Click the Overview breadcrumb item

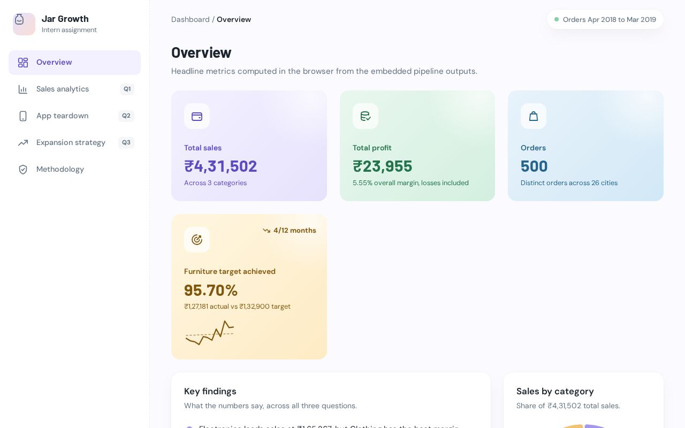(234, 19)
